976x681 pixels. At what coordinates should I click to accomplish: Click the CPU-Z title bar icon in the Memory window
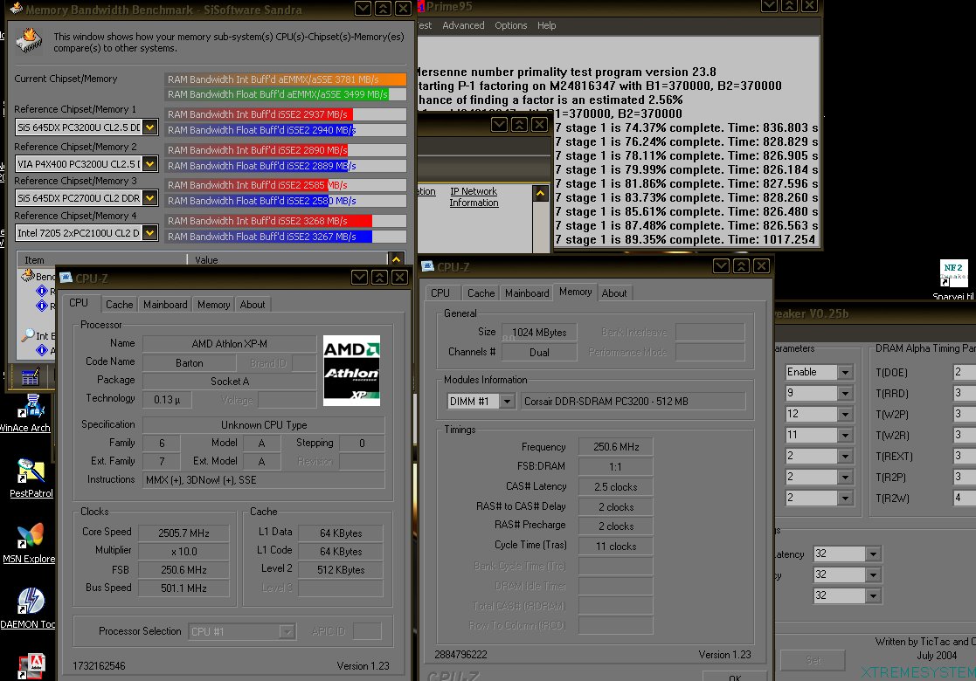pyautogui.click(x=427, y=266)
